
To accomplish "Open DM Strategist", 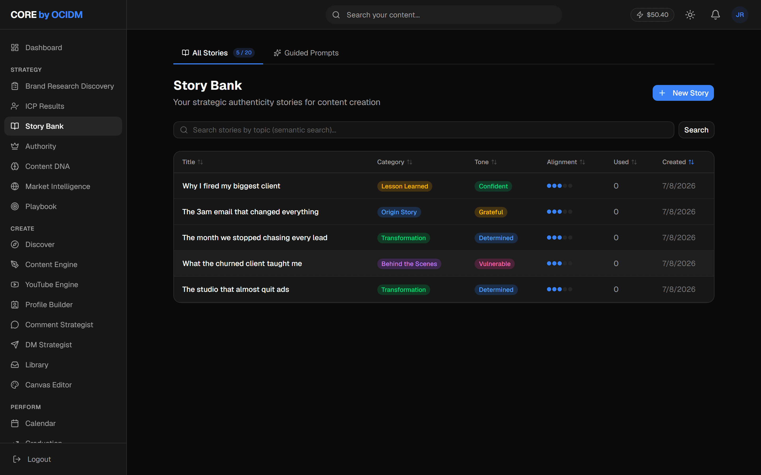I will click(x=63, y=345).
